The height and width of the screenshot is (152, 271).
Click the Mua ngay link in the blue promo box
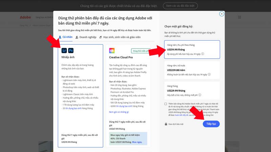(137, 142)
